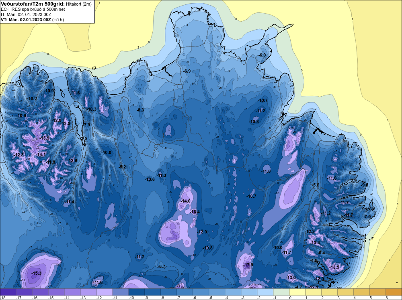Click the '-10.6' temperature value on map
The image size is (402, 300).
[150, 179]
